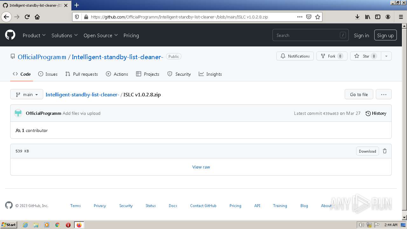The image size is (407, 229).
Task: Open Windows Start menu
Action: pos(9,225)
